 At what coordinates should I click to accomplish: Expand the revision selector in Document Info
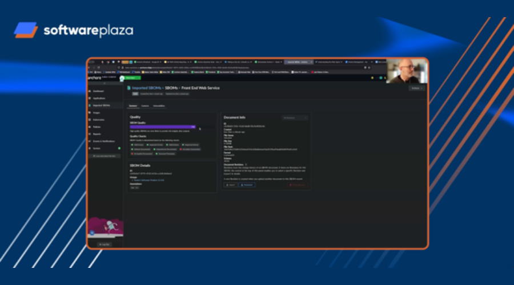[x=295, y=117]
